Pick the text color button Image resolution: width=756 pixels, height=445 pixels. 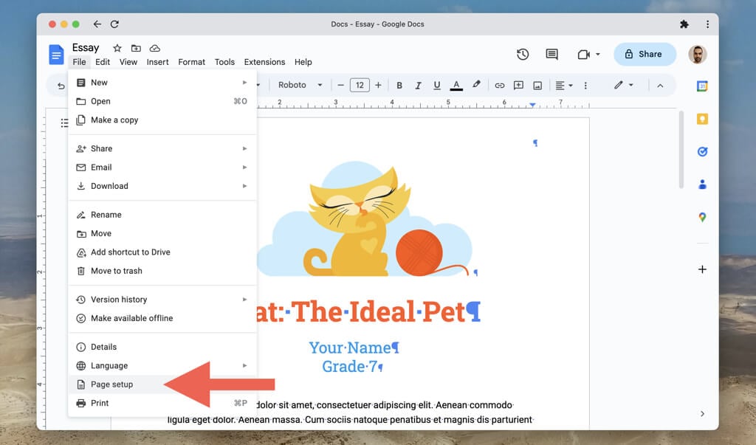456,86
